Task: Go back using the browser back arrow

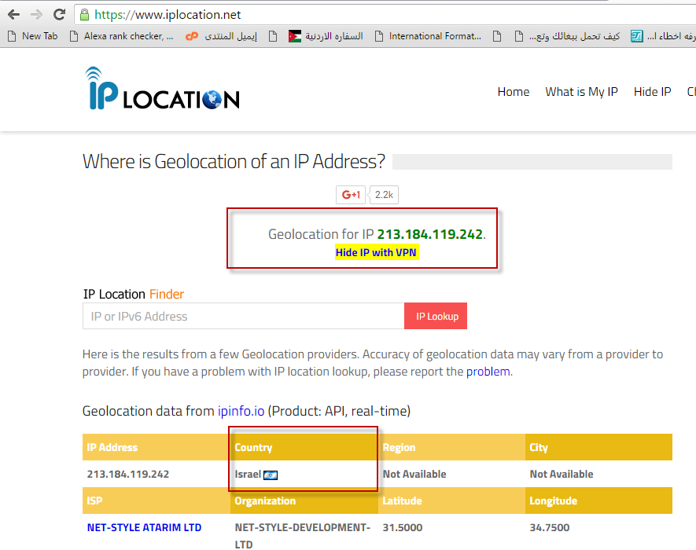Action: coord(14,15)
